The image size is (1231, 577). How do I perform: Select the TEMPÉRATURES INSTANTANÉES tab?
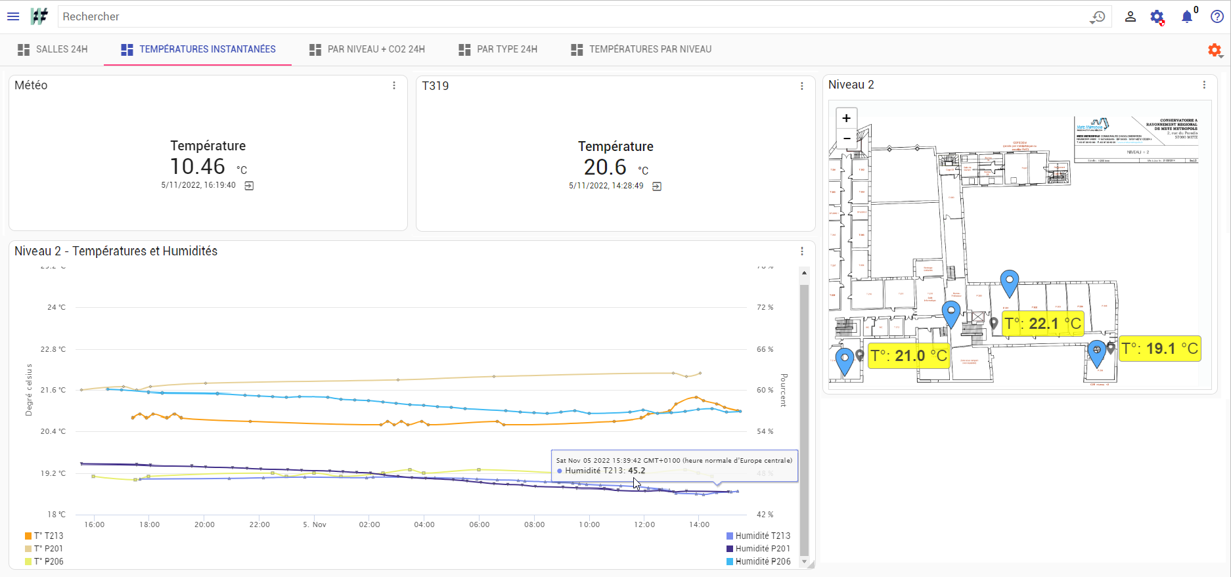click(198, 49)
